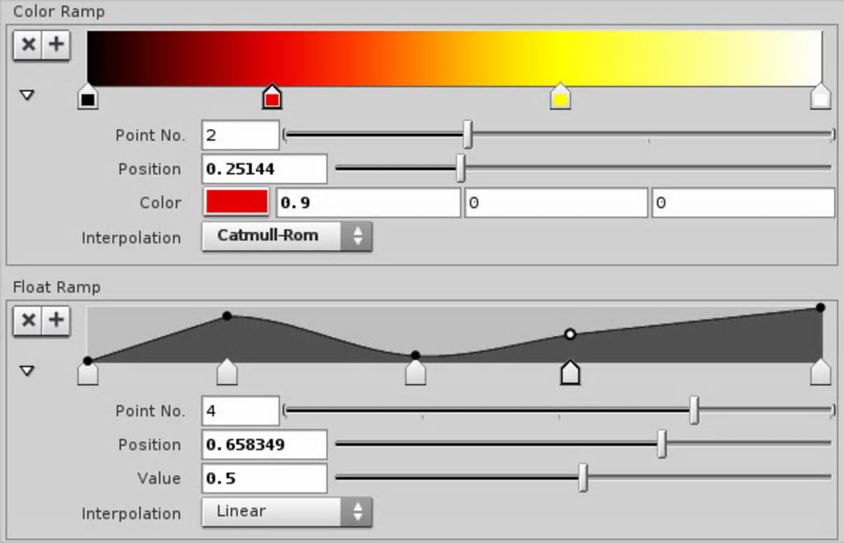Click the color gradient bar

[455, 58]
